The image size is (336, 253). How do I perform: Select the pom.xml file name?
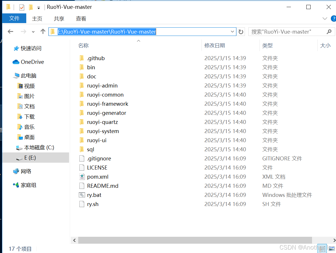point(98,177)
